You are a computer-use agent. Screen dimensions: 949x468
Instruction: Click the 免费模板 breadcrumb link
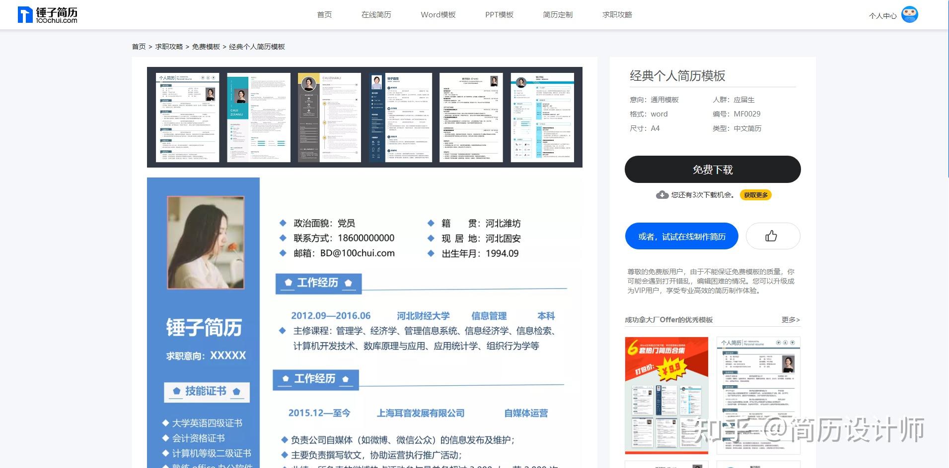pos(206,47)
